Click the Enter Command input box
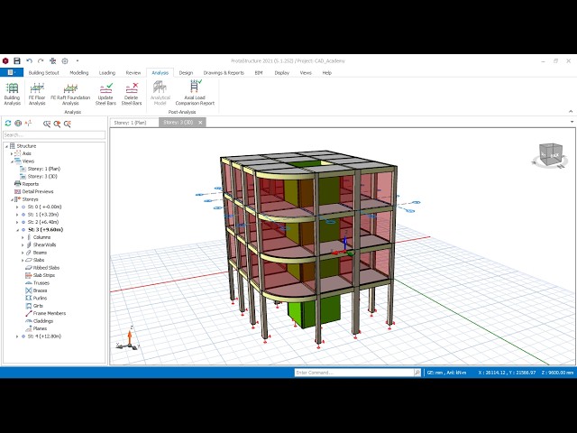This screenshot has height=433, width=577. pyautogui.click(x=354, y=373)
